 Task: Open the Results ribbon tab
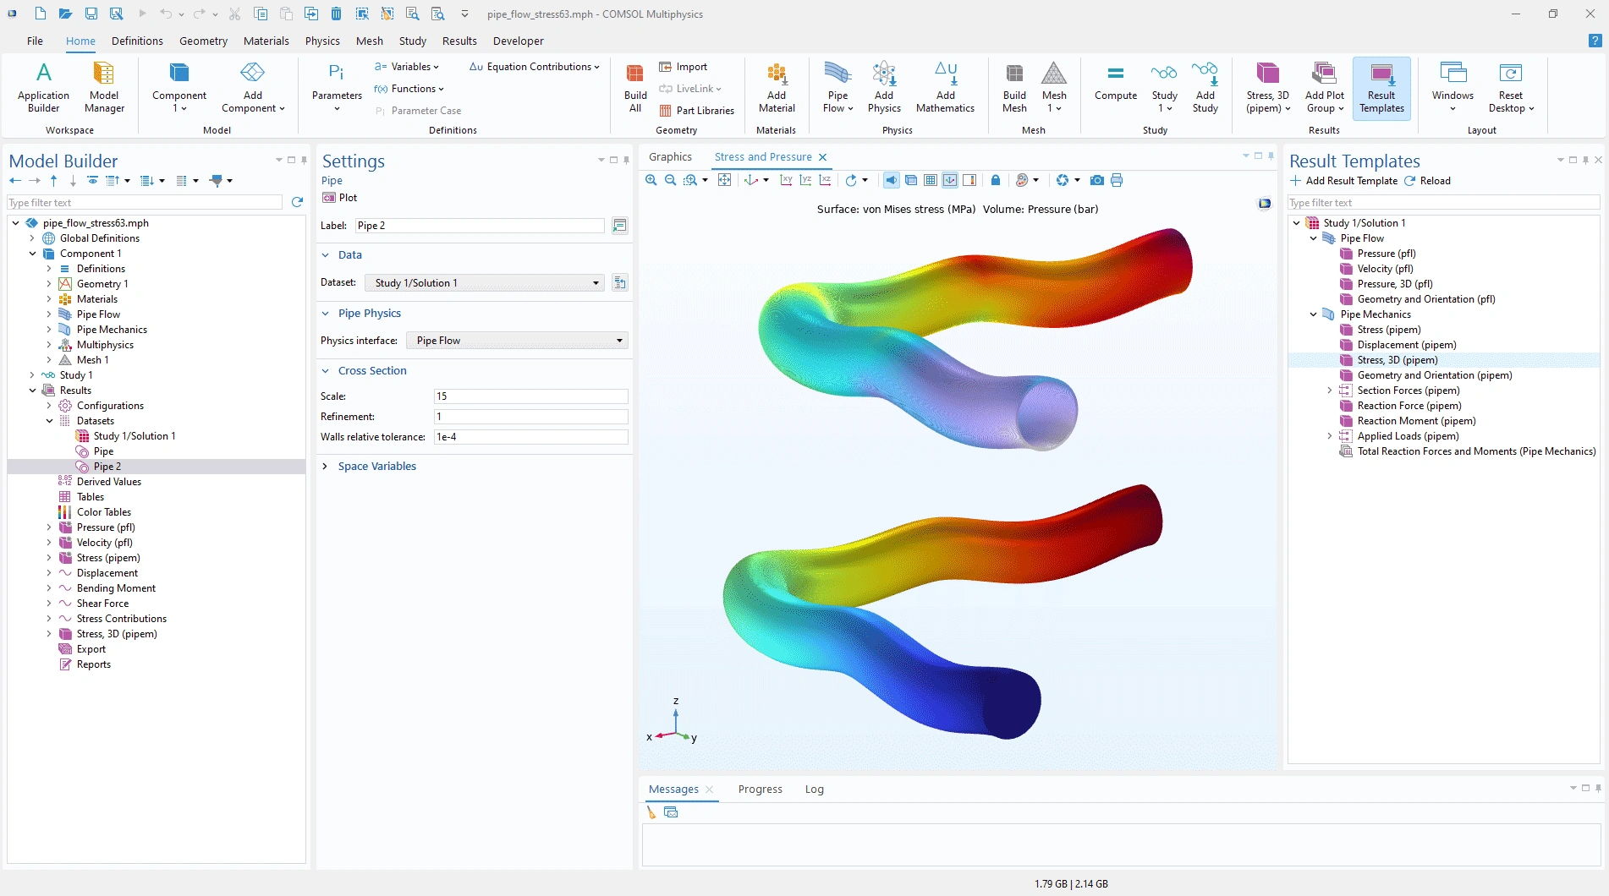click(x=459, y=41)
